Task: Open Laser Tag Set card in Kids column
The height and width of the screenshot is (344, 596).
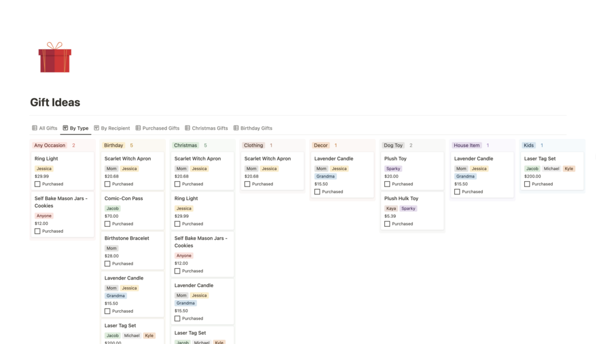Action: pos(552,171)
